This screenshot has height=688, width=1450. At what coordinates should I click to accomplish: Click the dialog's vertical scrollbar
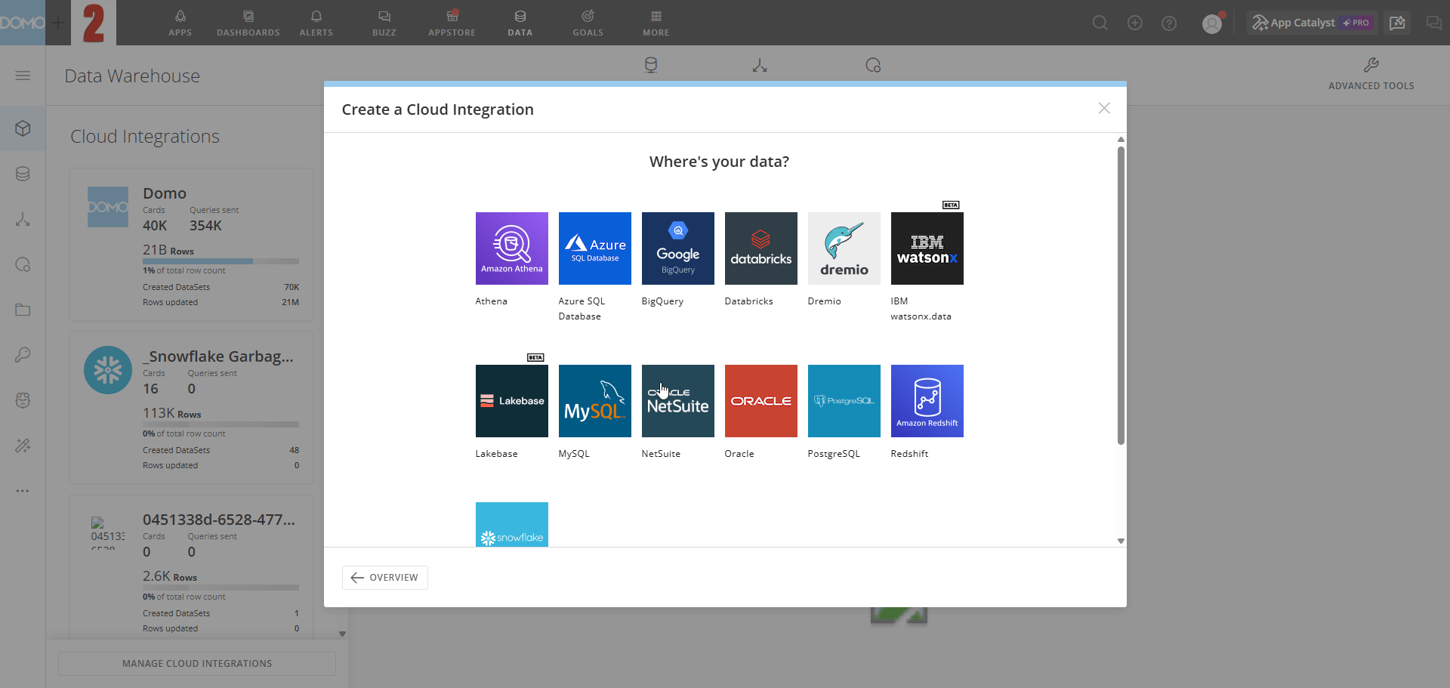coord(1121,295)
